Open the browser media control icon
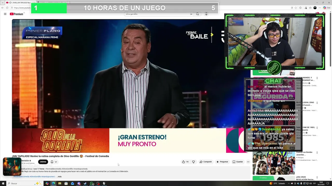The width and height of the screenshot is (332, 186). click(x=306, y=8)
